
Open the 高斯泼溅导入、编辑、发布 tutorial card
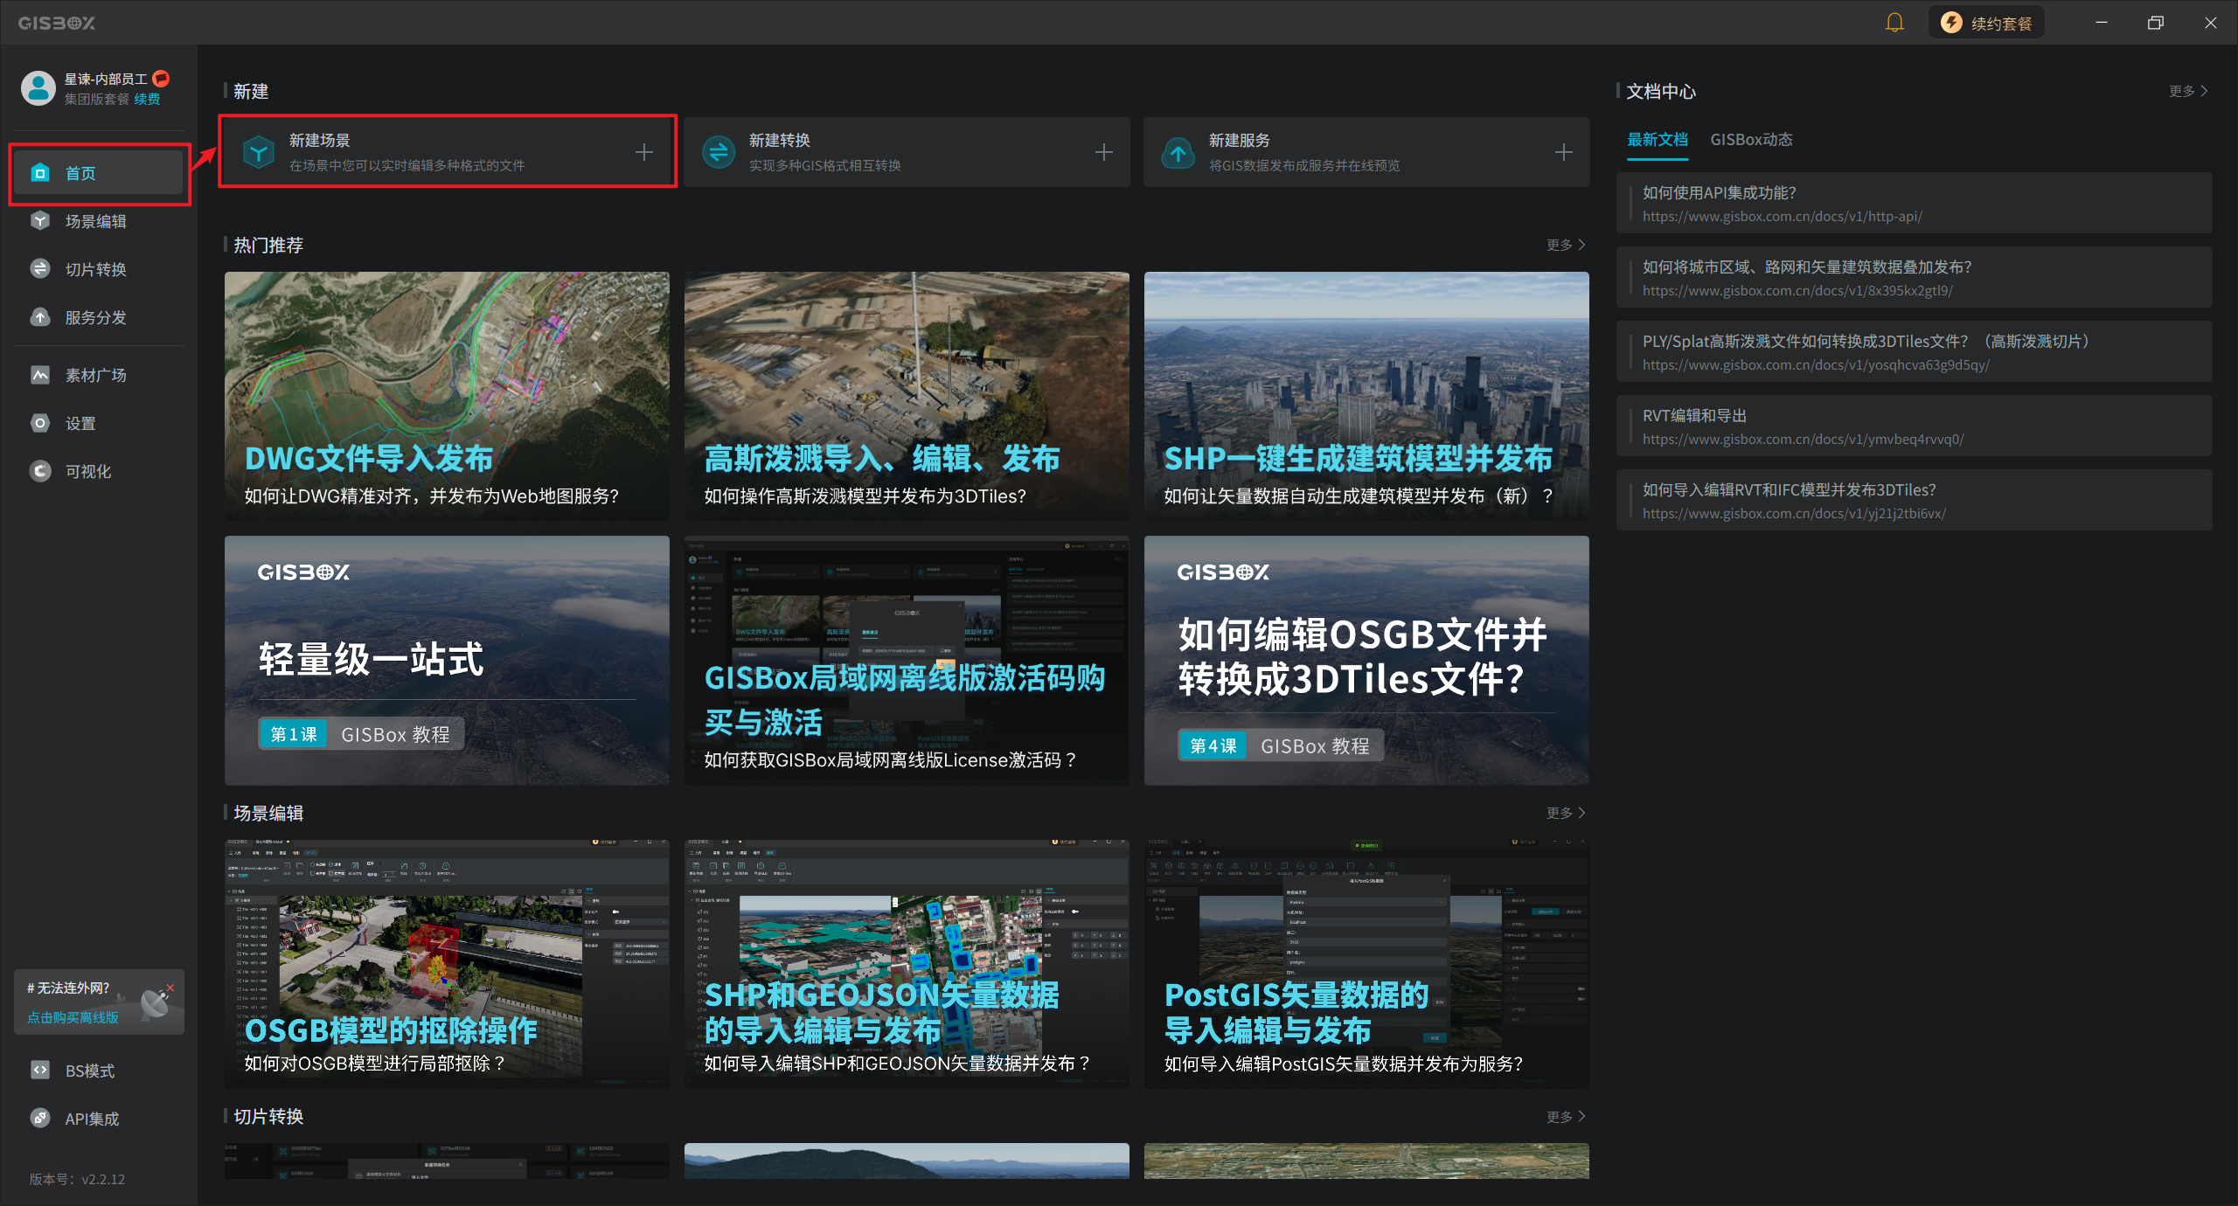(x=907, y=396)
